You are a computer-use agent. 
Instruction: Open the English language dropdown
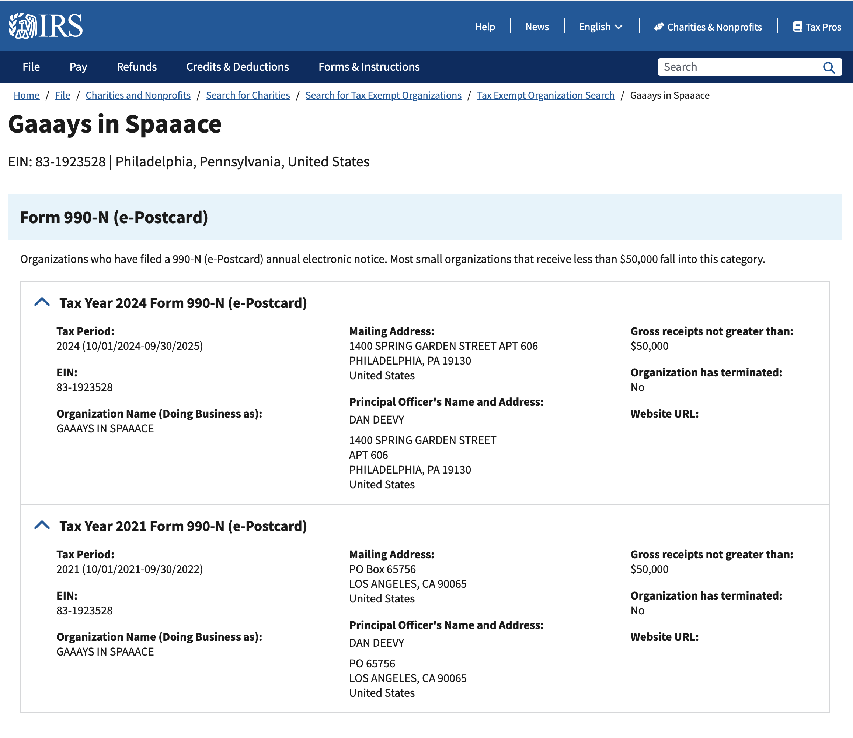click(601, 27)
